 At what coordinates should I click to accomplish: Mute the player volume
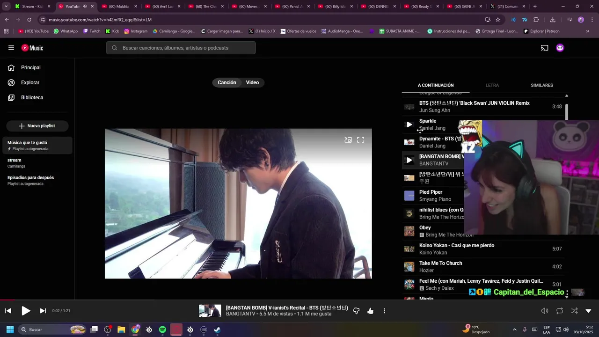tap(545, 311)
